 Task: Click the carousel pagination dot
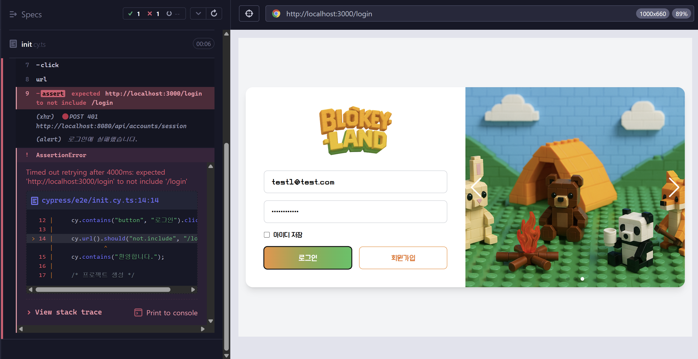[582, 279]
